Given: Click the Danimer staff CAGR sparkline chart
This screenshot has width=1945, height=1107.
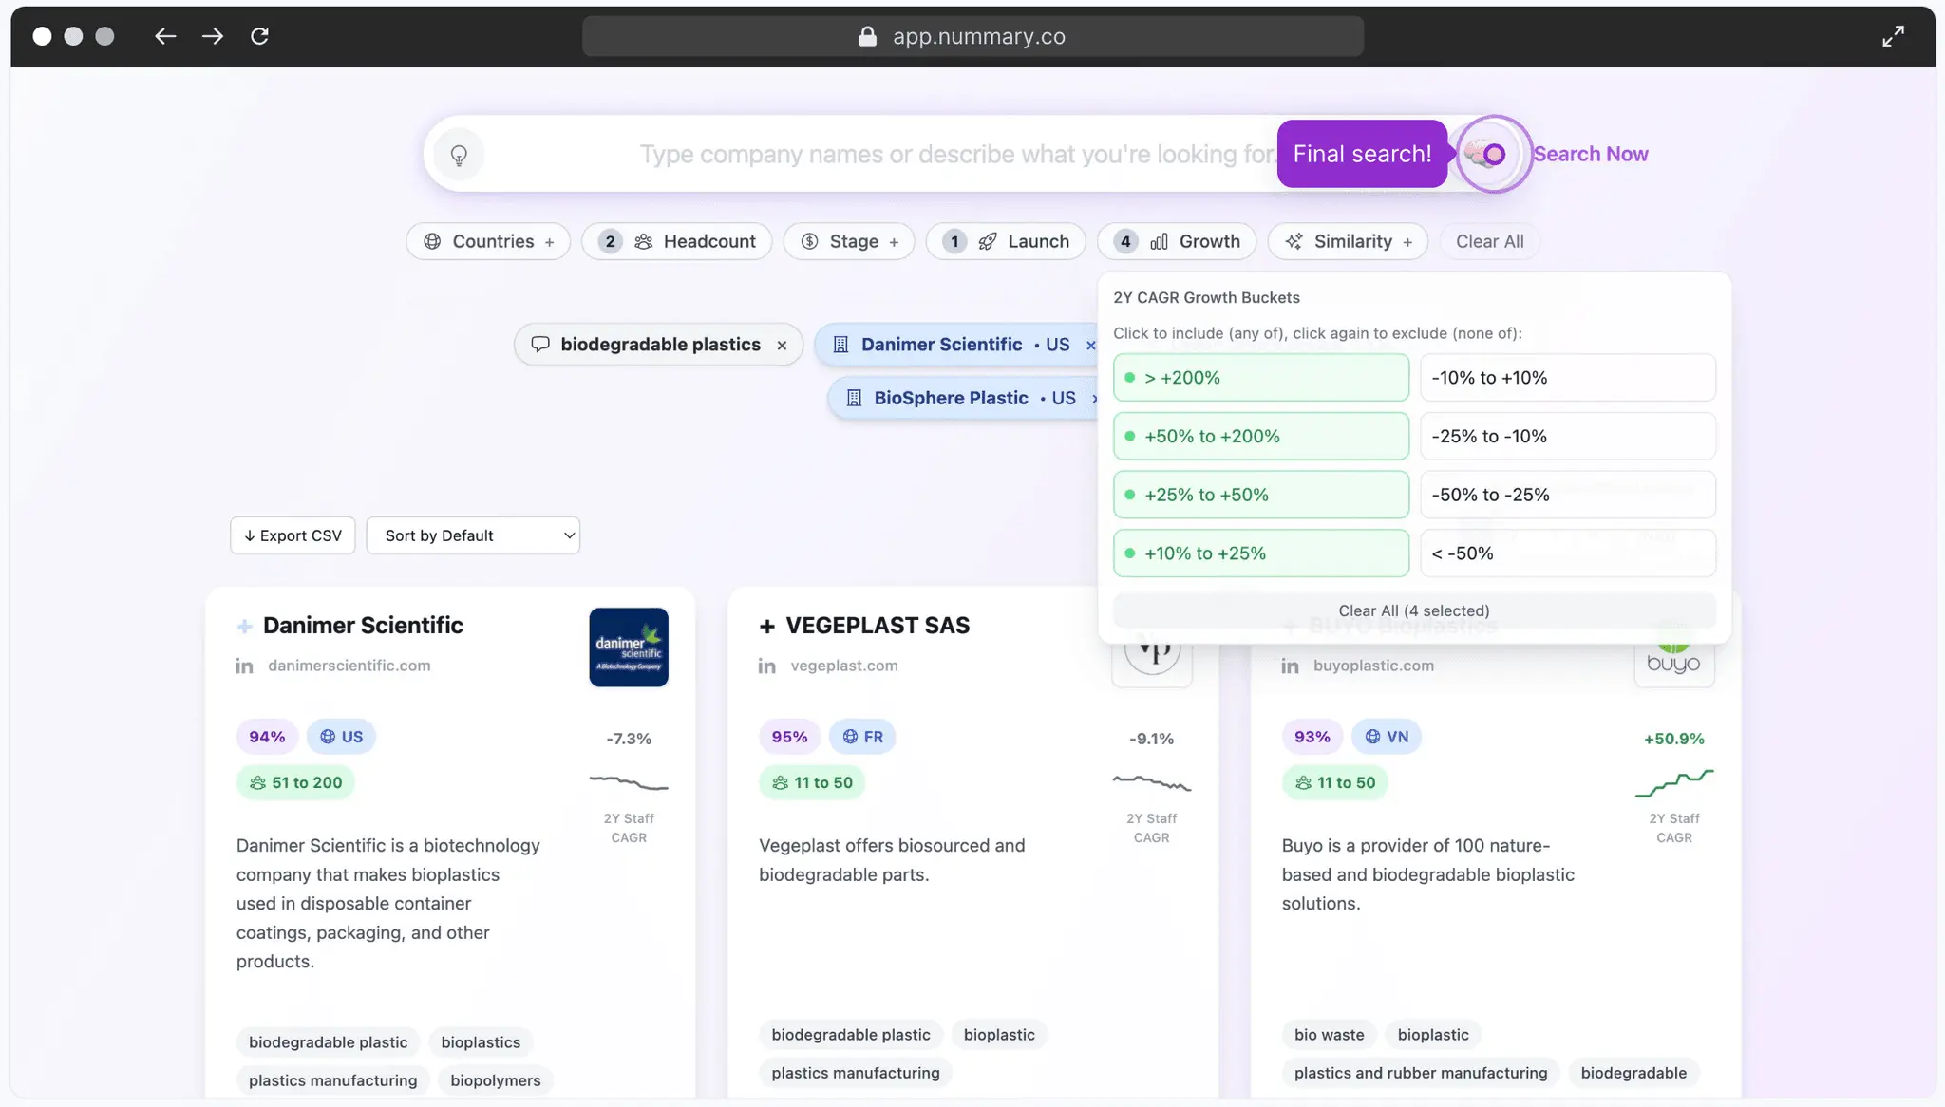Looking at the screenshot, I should click(629, 783).
